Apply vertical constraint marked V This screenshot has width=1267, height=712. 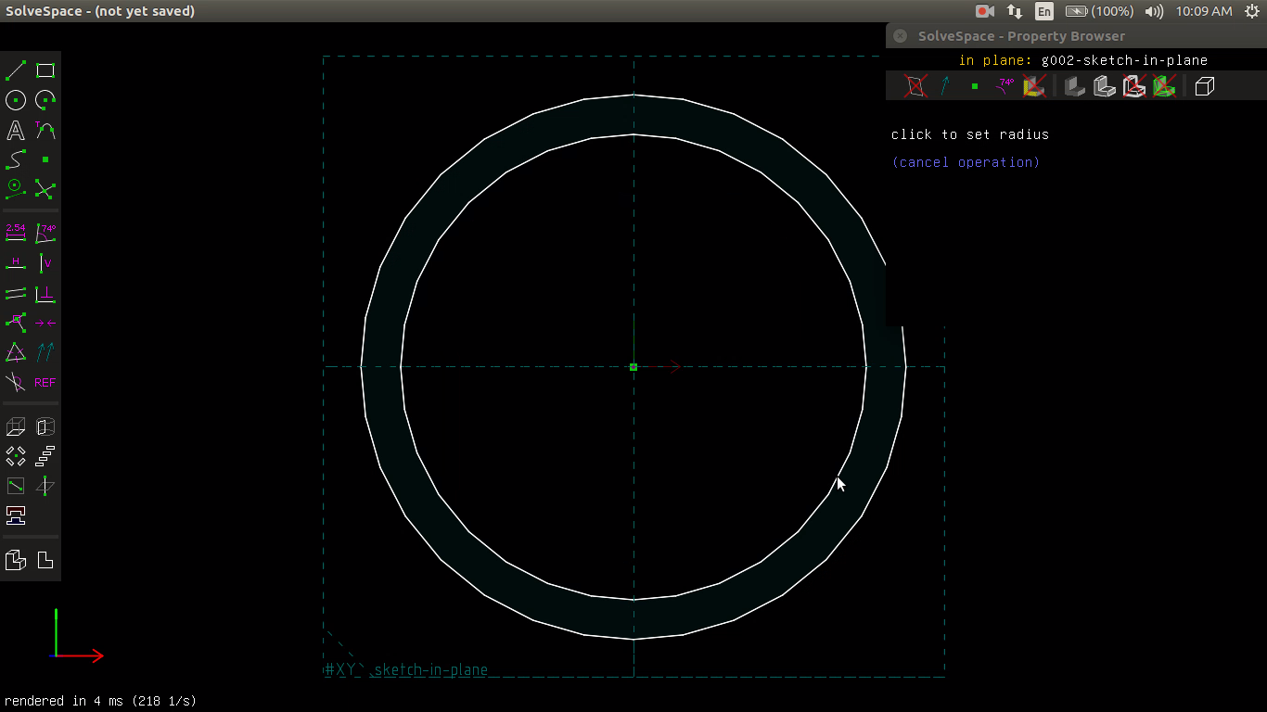45,263
